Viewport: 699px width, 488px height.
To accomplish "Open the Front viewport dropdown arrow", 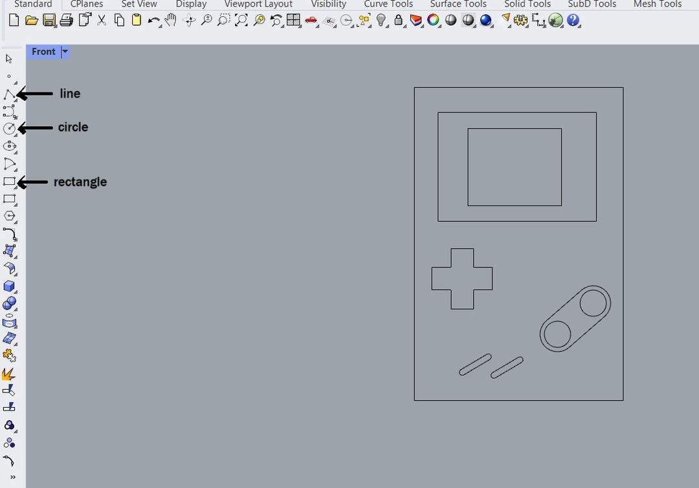I will [65, 52].
